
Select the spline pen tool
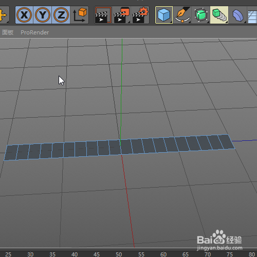click(182, 15)
